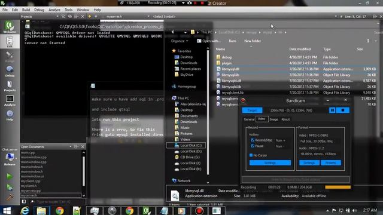
Task: Click New folder in Explorer toolbar
Action: coord(253,41)
